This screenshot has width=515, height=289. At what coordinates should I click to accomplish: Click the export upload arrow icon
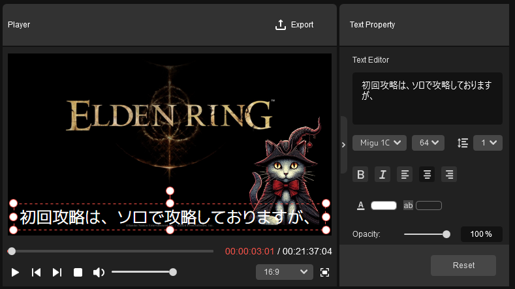[x=281, y=25]
